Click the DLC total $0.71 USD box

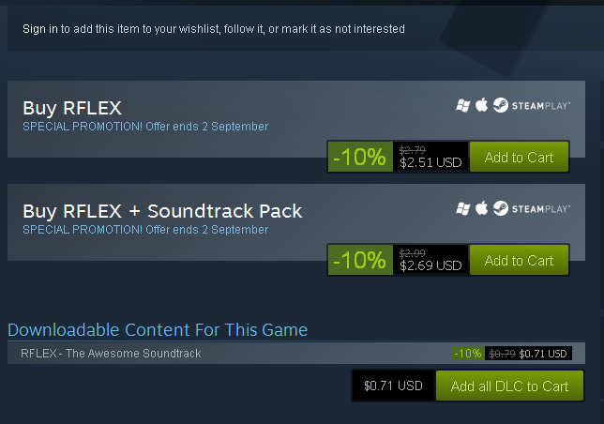pyautogui.click(x=393, y=386)
